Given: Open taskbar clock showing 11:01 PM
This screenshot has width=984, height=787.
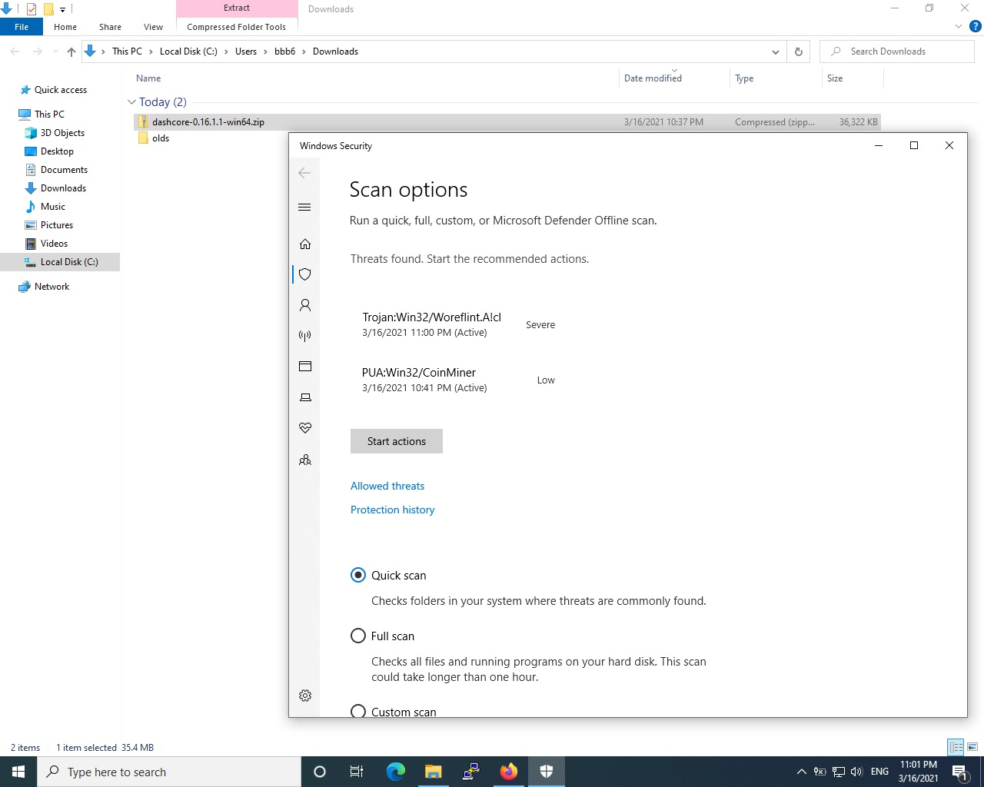Looking at the screenshot, I should coord(918,772).
